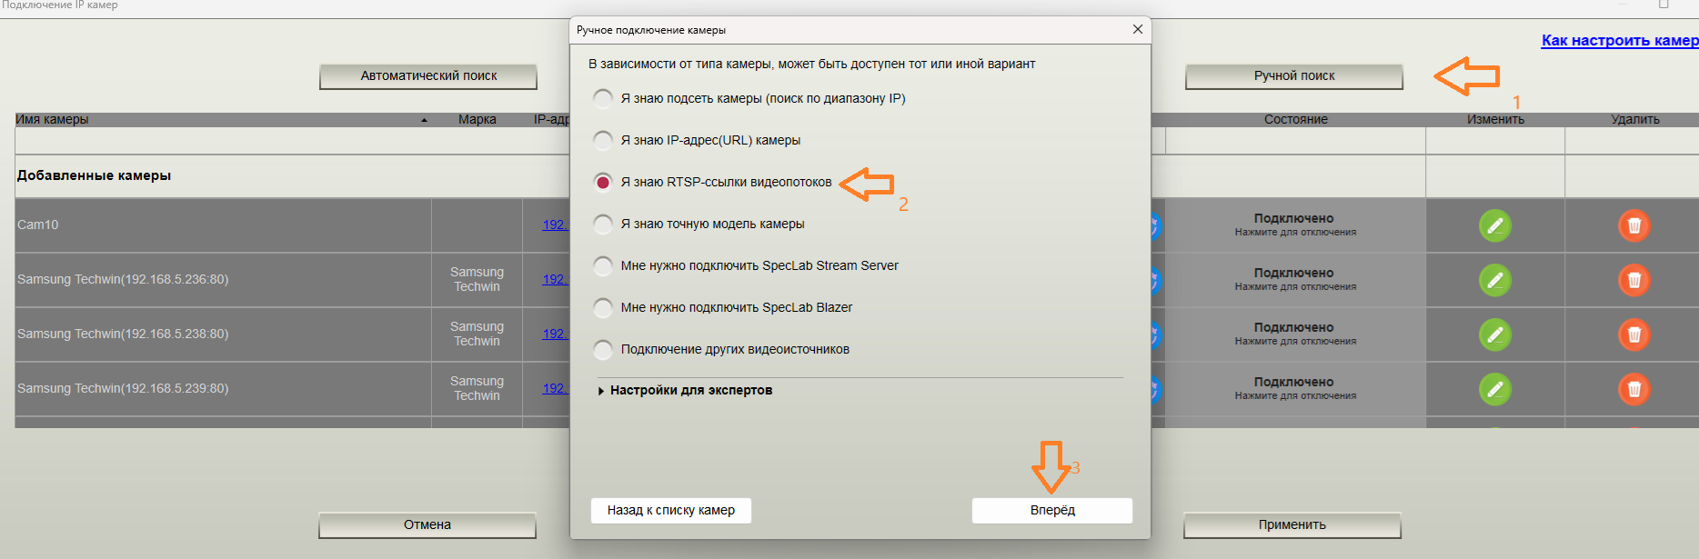This screenshot has height=559, width=1699.
Task: Click red trash icon for Cam10
Action: 1634,225
